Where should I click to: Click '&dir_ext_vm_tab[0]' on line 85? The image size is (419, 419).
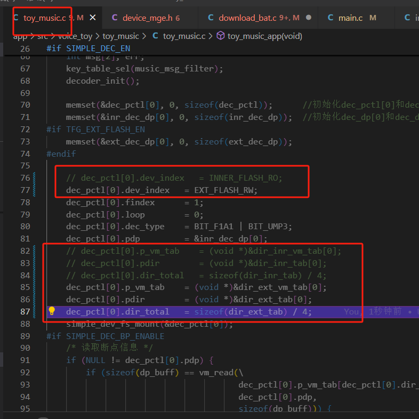point(278,287)
